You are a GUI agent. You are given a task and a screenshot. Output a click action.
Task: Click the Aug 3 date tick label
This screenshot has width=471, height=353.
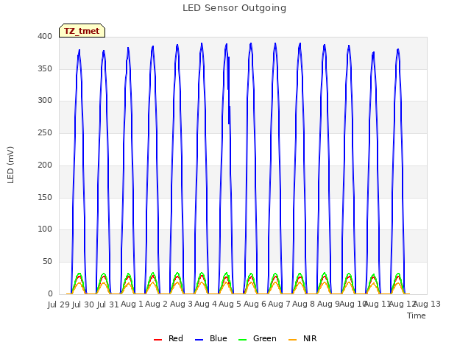click(x=181, y=304)
